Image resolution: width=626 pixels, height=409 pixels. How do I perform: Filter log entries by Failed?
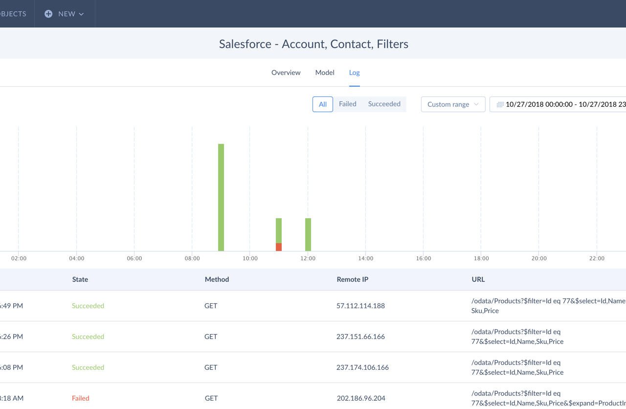pos(347,104)
